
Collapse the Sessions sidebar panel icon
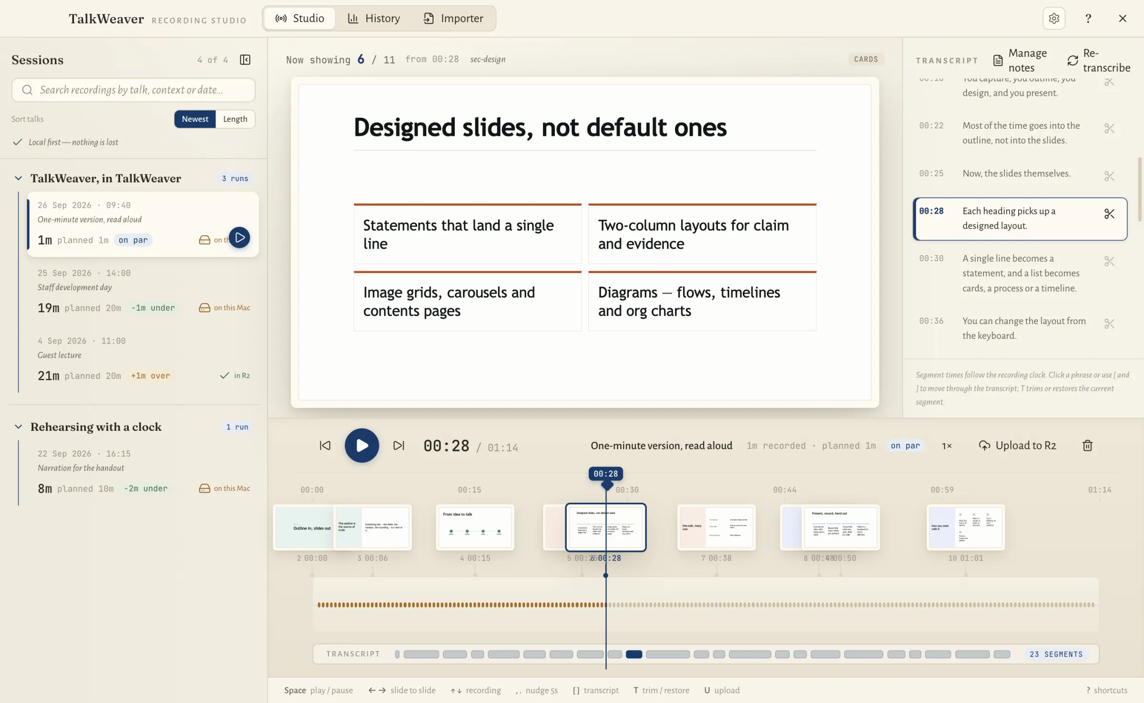245,60
